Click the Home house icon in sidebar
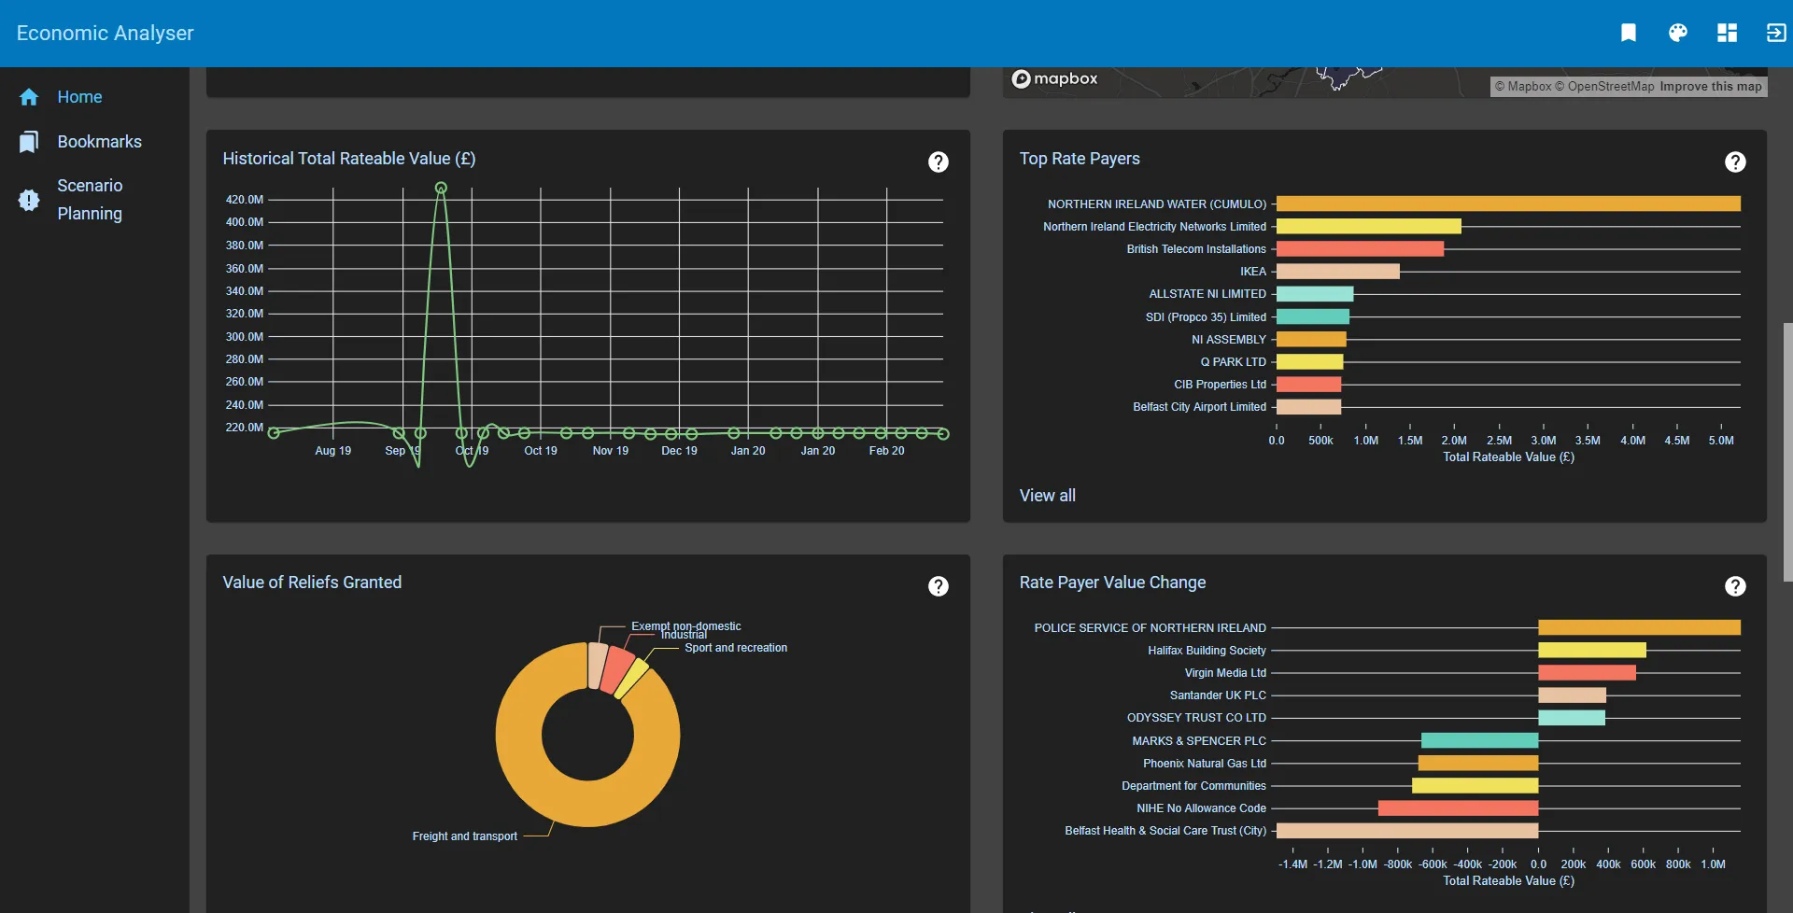1793x913 pixels. coord(29,97)
